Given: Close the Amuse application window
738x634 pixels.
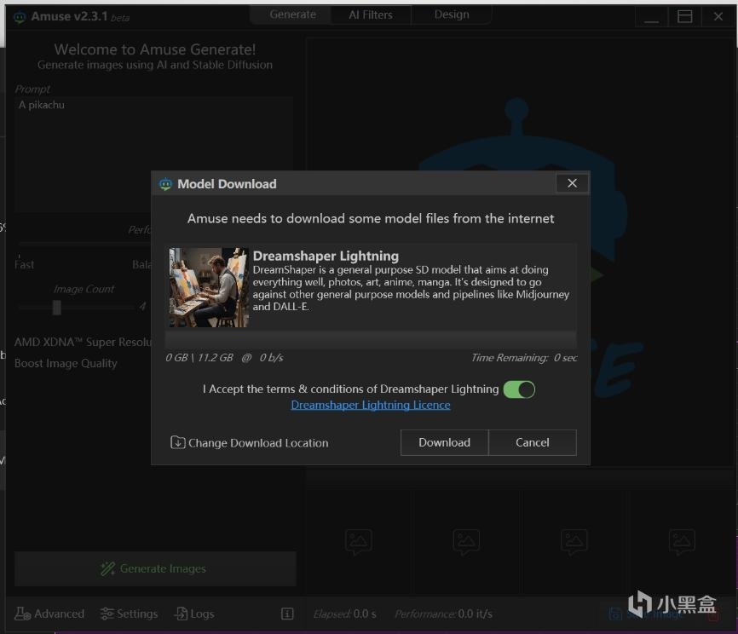Looking at the screenshot, I should click(x=718, y=17).
